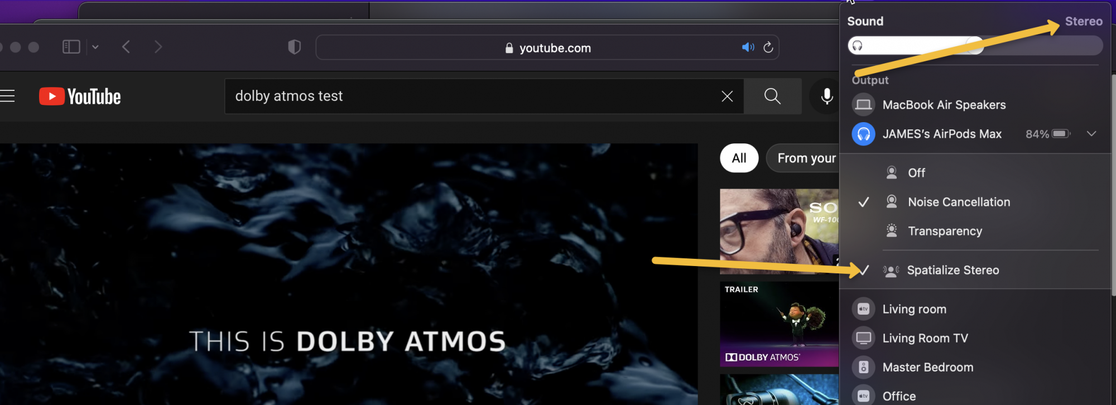This screenshot has width=1116, height=405.
Task: Click the MacBook Air Speakers laptop icon
Action: (863, 105)
